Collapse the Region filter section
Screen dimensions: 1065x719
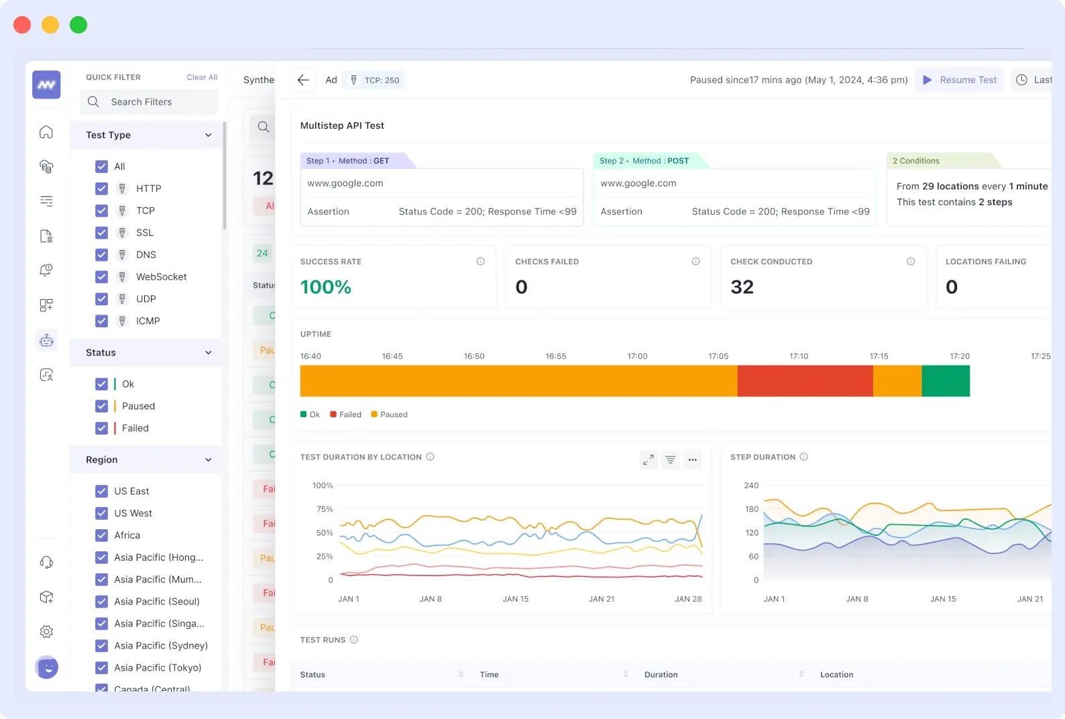tap(209, 460)
